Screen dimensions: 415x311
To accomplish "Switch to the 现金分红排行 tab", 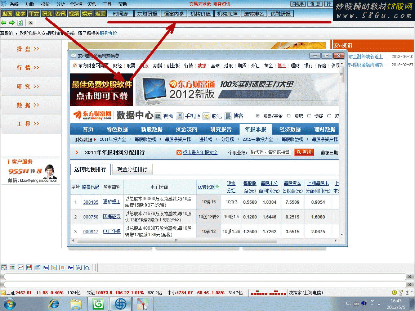I will click(x=132, y=169).
